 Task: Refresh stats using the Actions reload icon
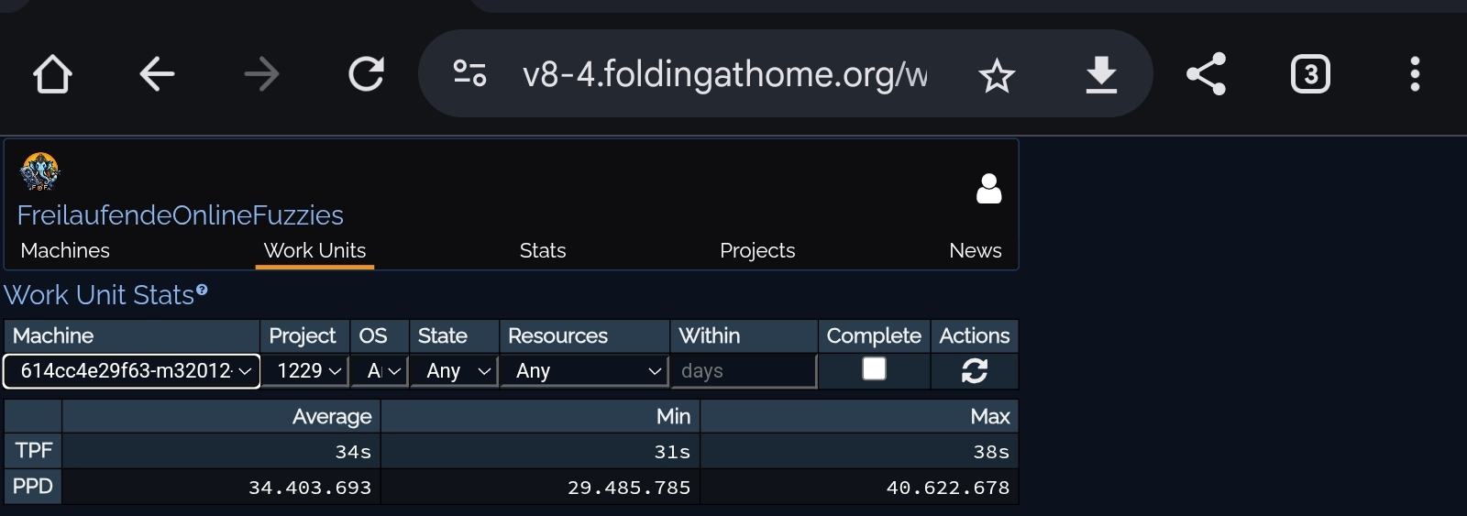974,370
